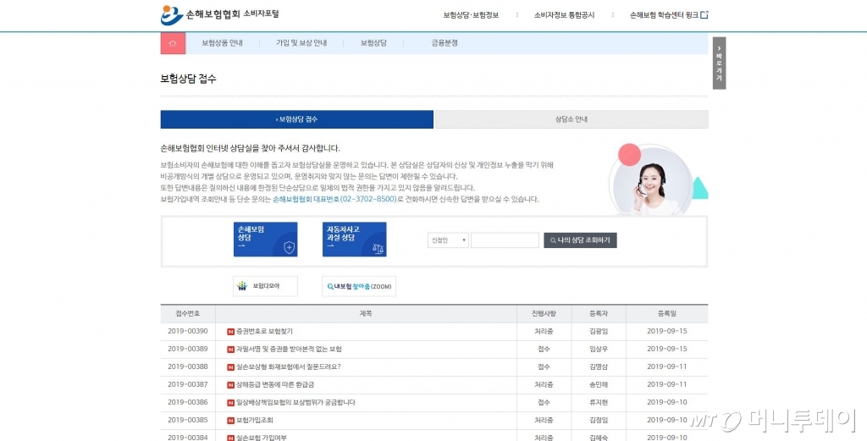The height and width of the screenshot is (441, 867).
Task: Expand the 바로가기 side tab
Action: tap(719, 63)
